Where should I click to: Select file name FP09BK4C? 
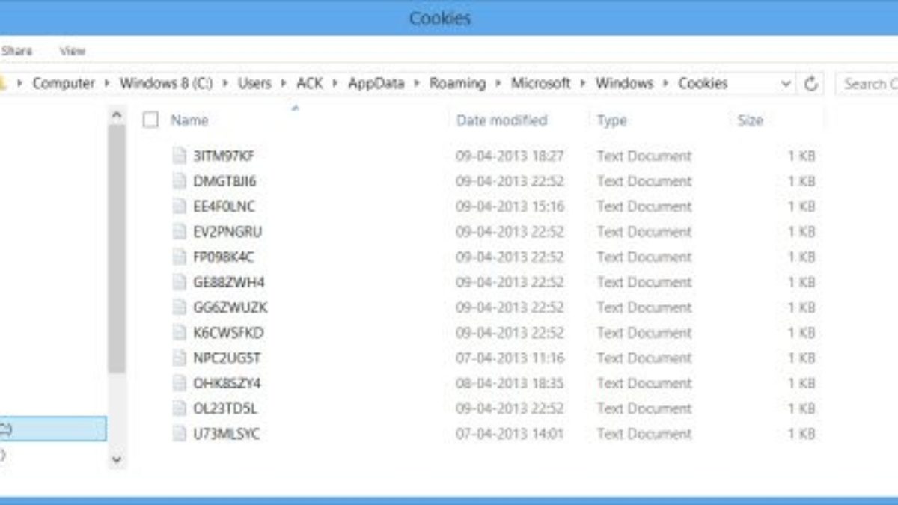pos(223,257)
